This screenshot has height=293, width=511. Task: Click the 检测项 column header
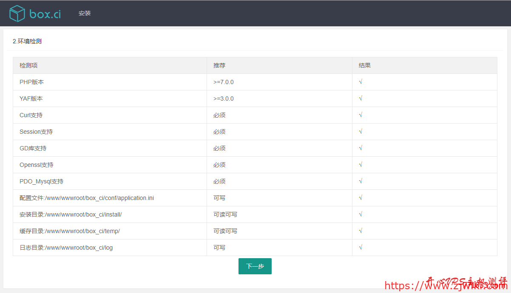coord(28,65)
